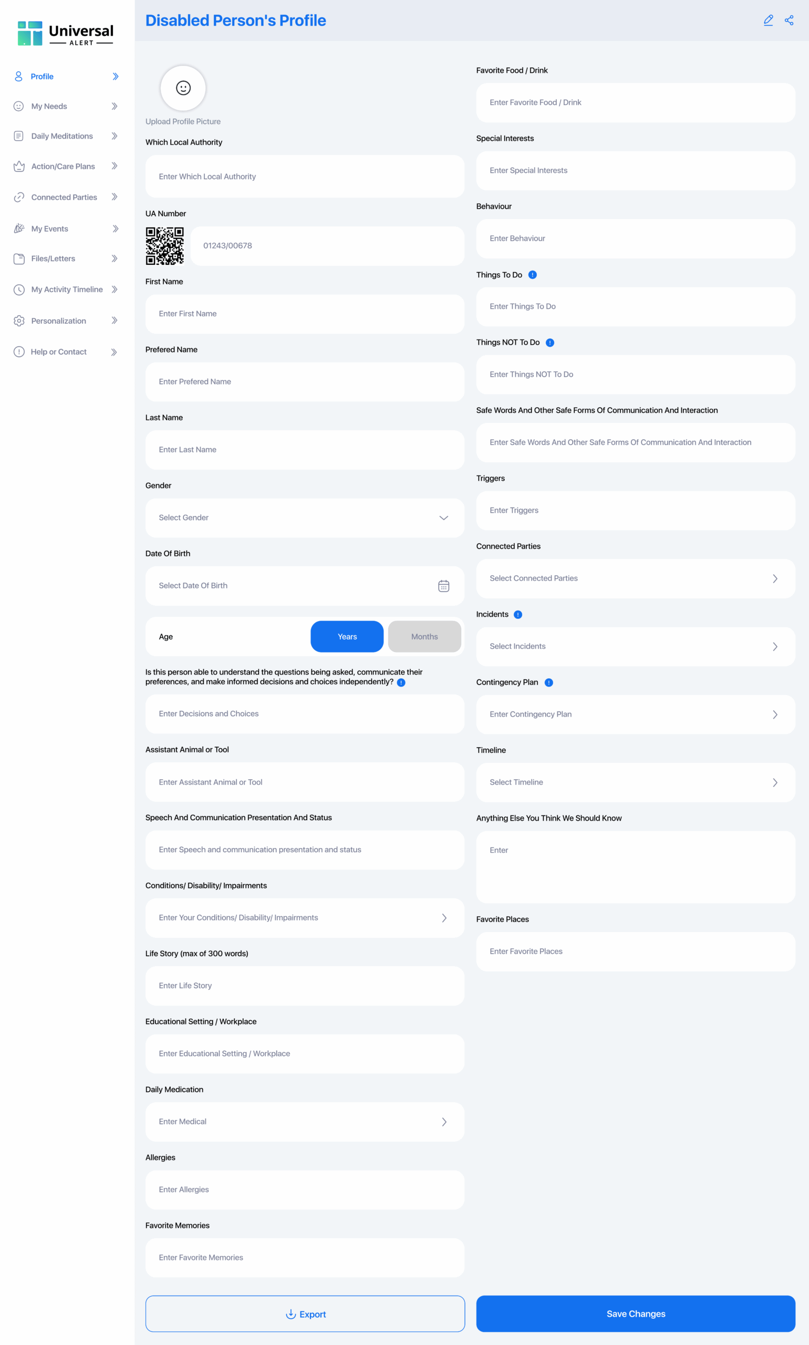Click the share icon in header
This screenshot has height=1345, width=809.
(x=789, y=20)
